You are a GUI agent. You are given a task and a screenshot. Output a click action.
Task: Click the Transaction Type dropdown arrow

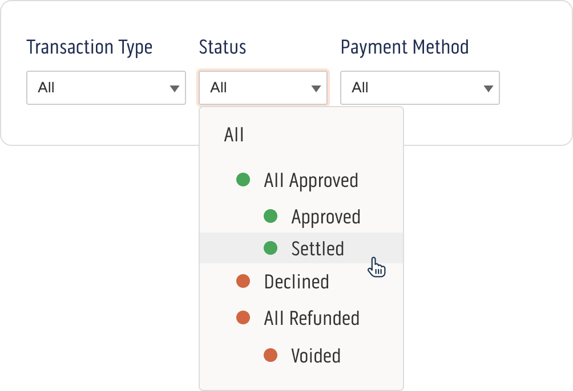tap(174, 88)
